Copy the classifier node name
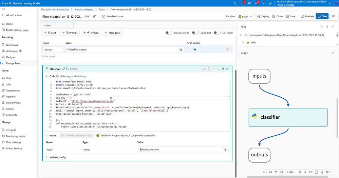 [68, 69]
